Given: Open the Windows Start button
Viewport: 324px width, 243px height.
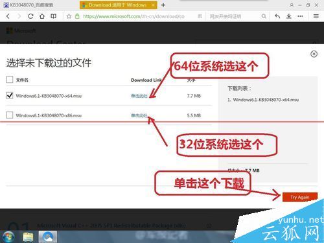Looking at the screenshot, I should pos(8,237).
